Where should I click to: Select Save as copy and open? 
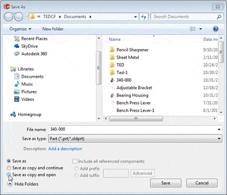point(9,175)
